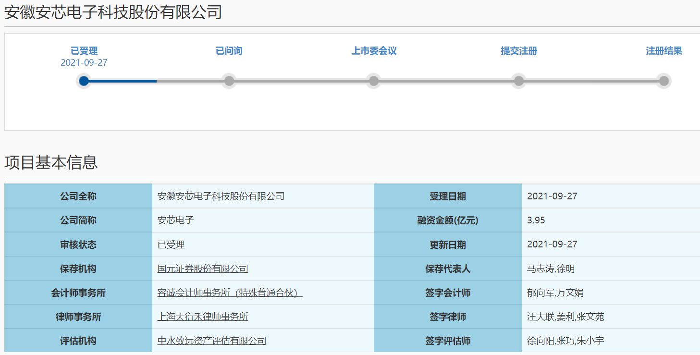Click the company full name value in the table
Image resolution: width=700 pixels, height=355 pixels.
coord(221,196)
